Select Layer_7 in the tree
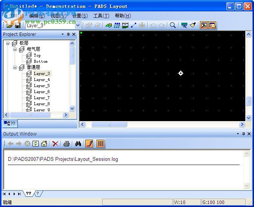Screen dimensions: 254x207 click(42, 98)
